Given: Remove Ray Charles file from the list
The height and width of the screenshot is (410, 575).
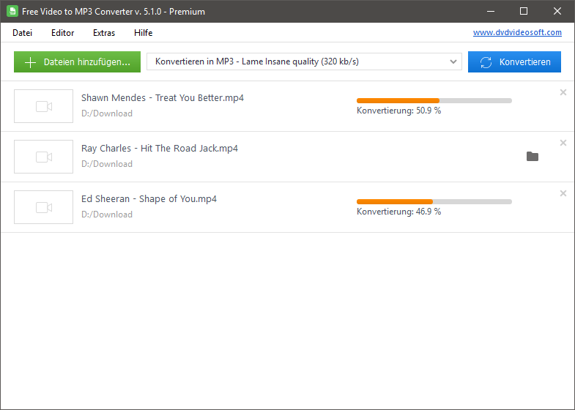Looking at the screenshot, I should click(x=563, y=143).
